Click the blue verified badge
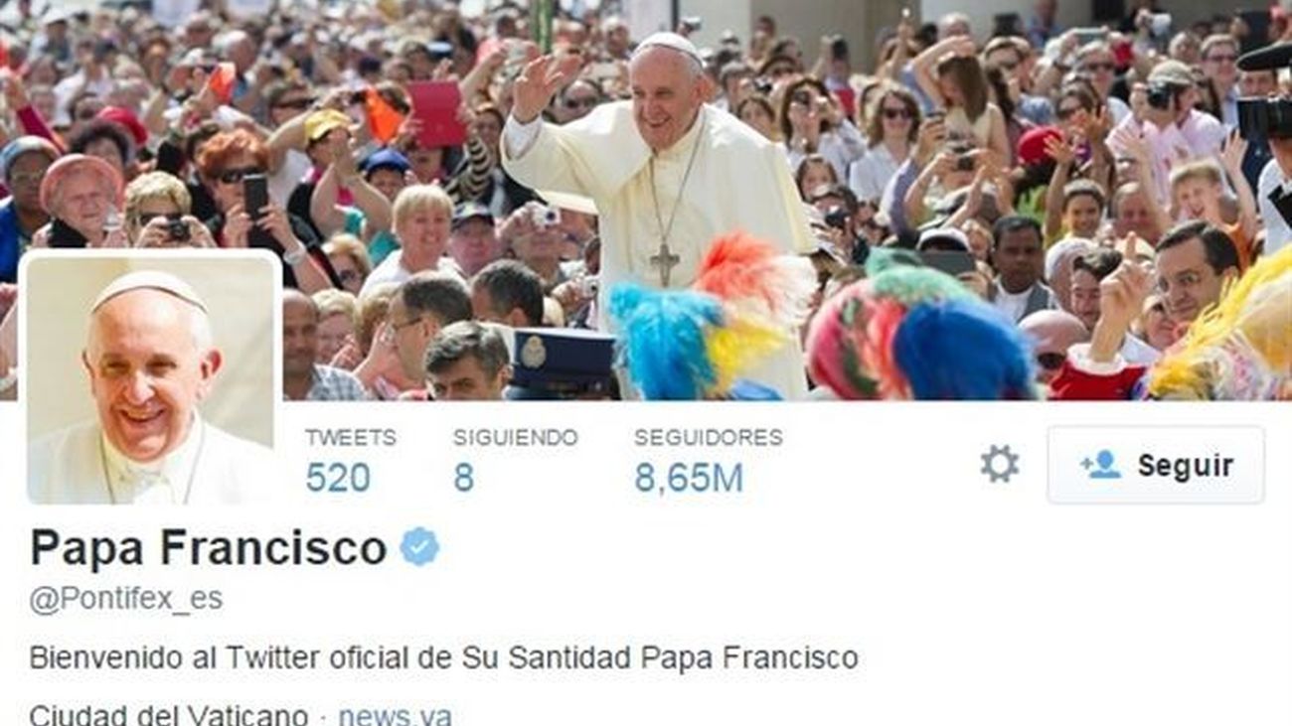 (x=419, y=547)
